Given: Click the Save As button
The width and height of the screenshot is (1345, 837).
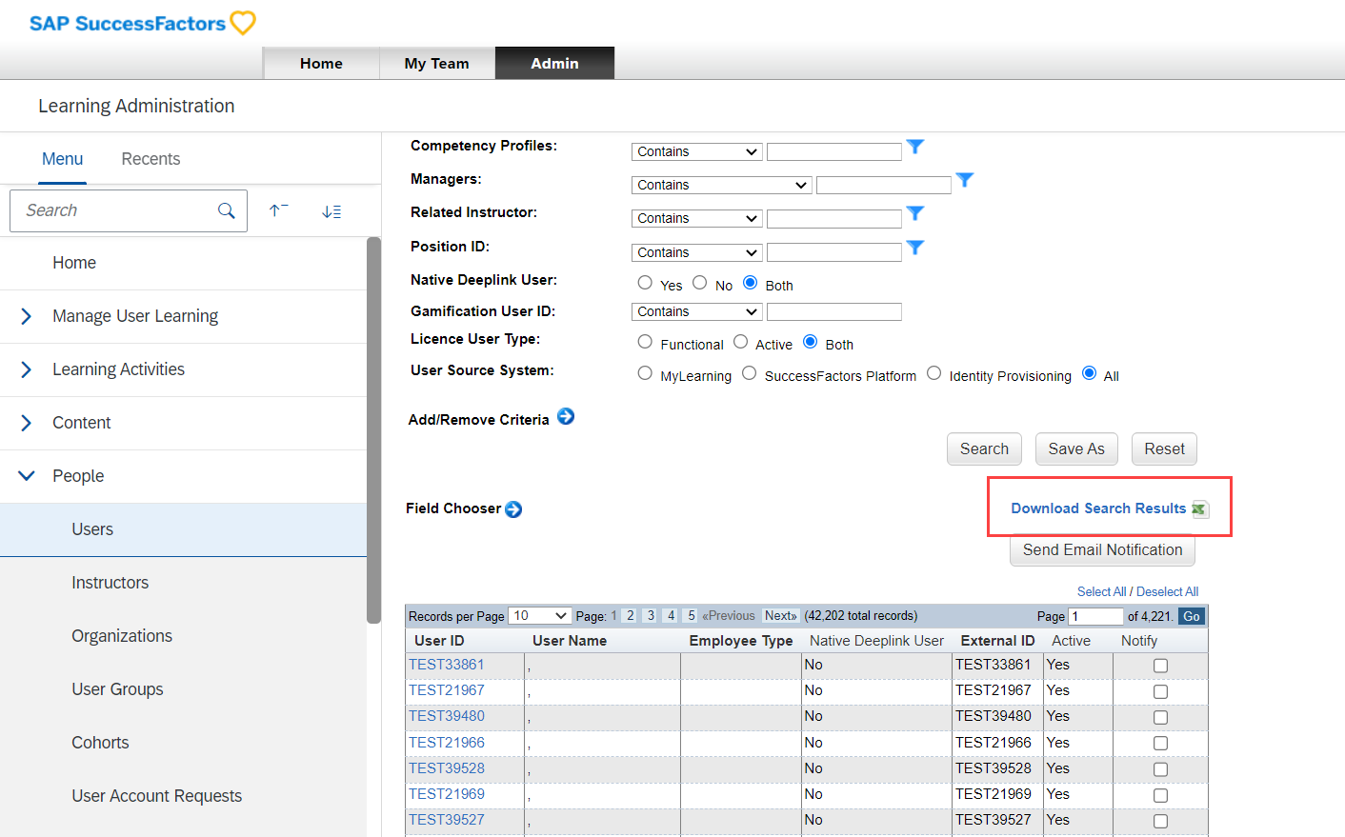Looking at the screenshot, I should point(1076,449).
